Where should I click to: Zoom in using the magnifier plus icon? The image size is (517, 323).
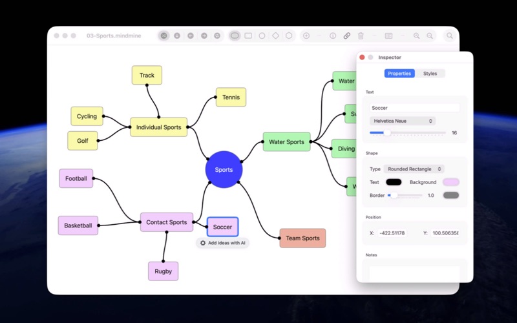pos(416,36)
